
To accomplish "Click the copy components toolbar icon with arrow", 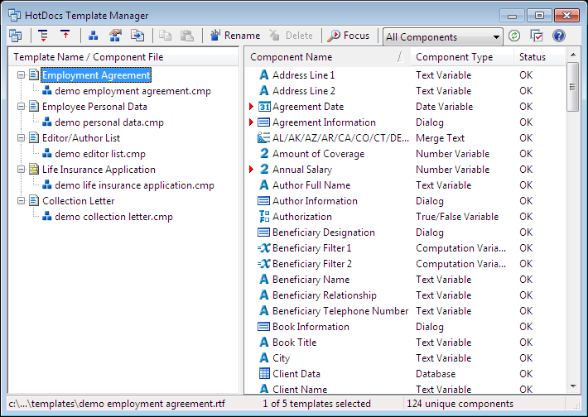I will click(137, 36).
